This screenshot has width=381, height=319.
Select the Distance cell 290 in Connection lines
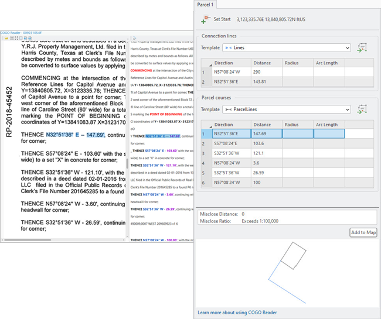[267, 72]
